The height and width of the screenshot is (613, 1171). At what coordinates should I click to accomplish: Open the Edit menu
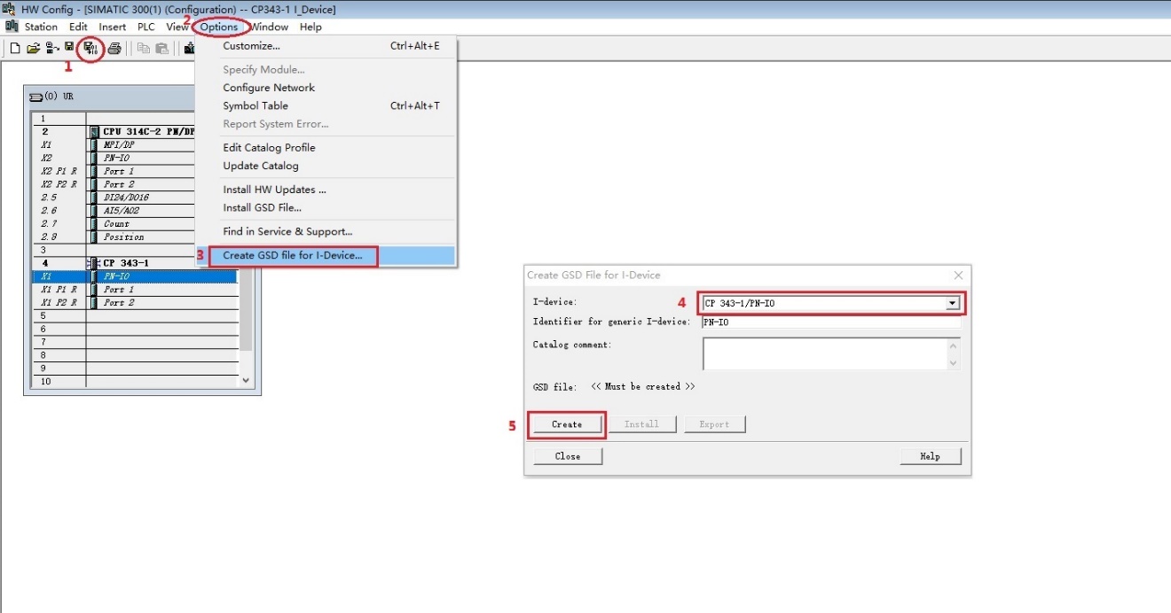click(78, 27)
